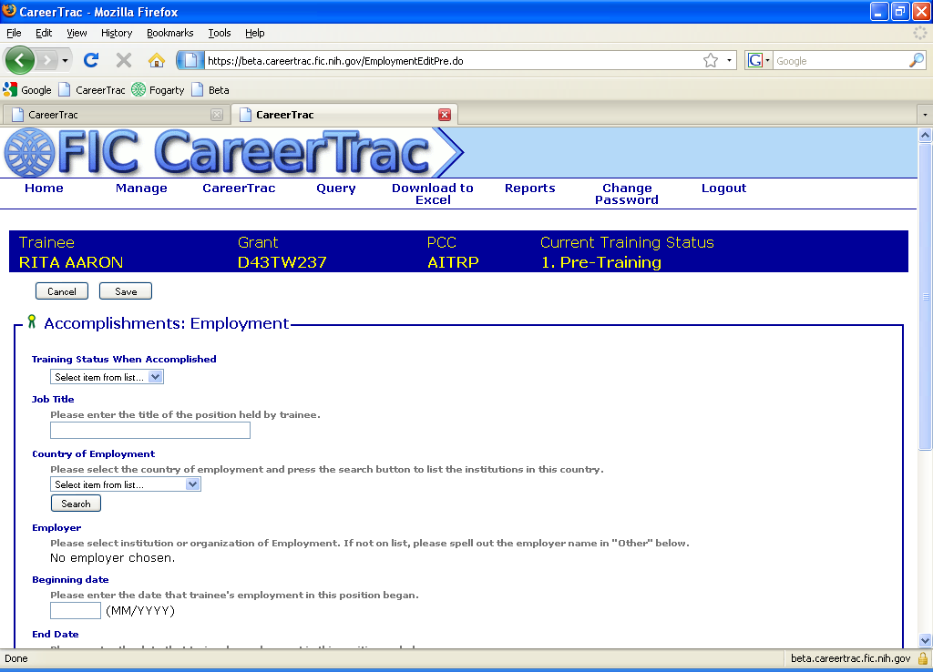Click the trainee name RITA AARON
Screen dimensions: 933x672
click(x=71, y=262)
